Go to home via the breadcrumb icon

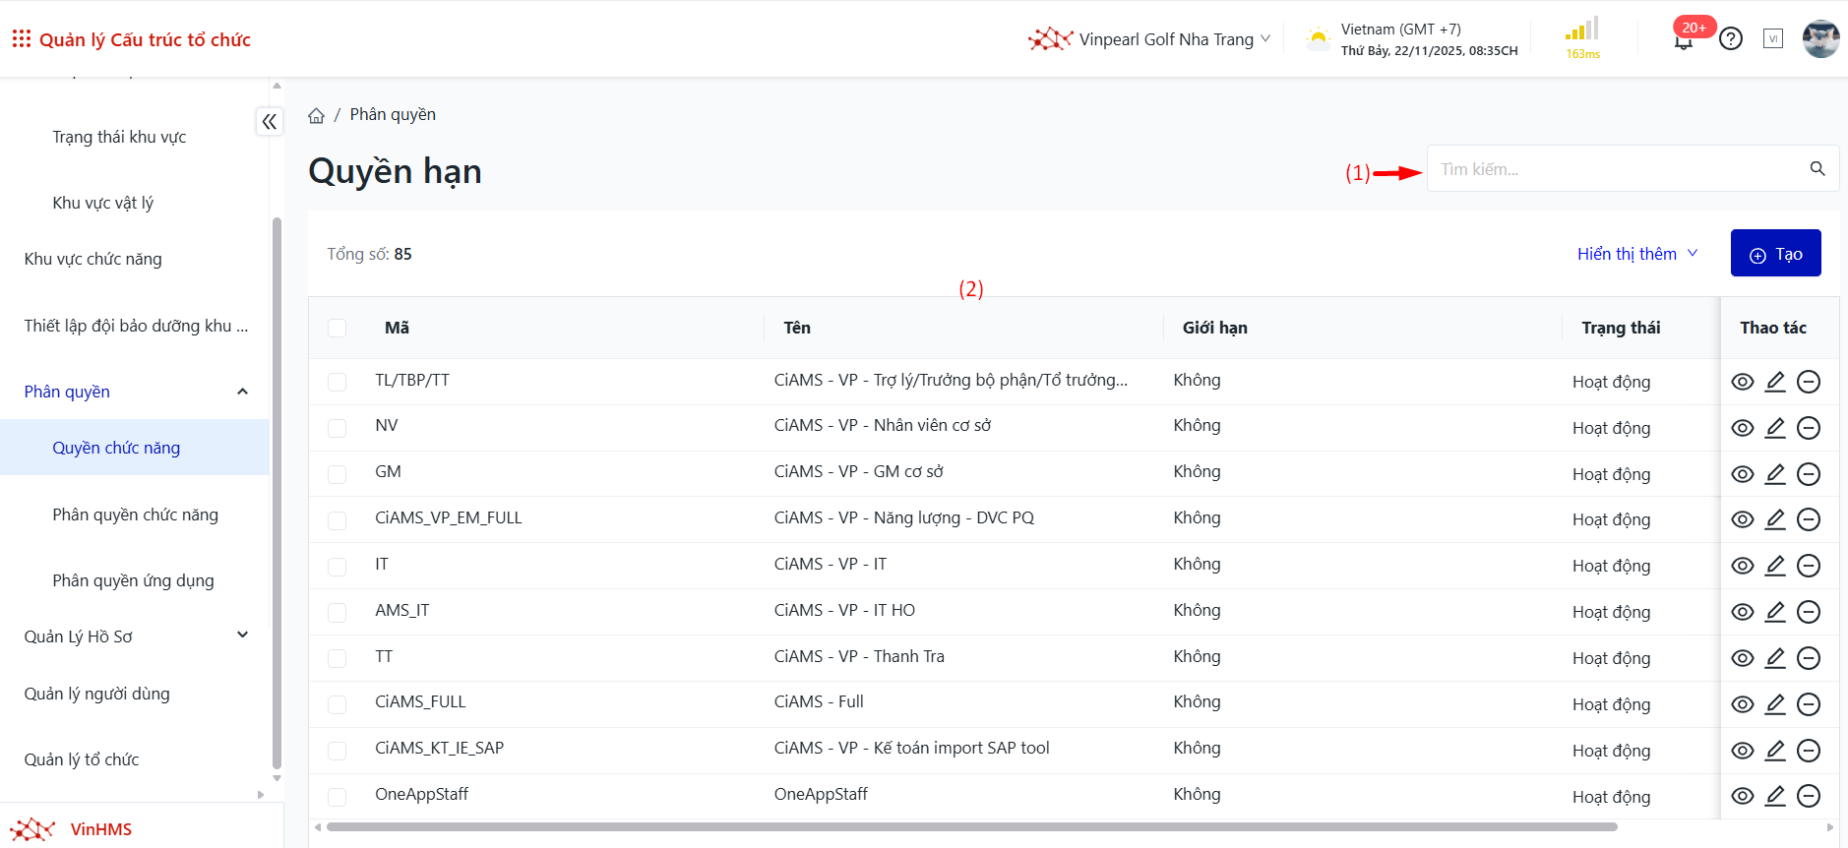316,116
